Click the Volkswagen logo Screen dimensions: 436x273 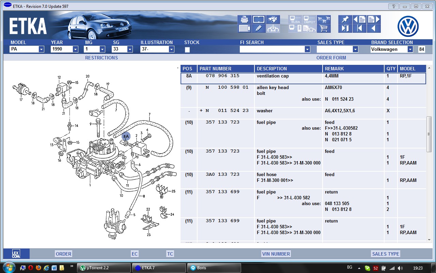[408, 26]
